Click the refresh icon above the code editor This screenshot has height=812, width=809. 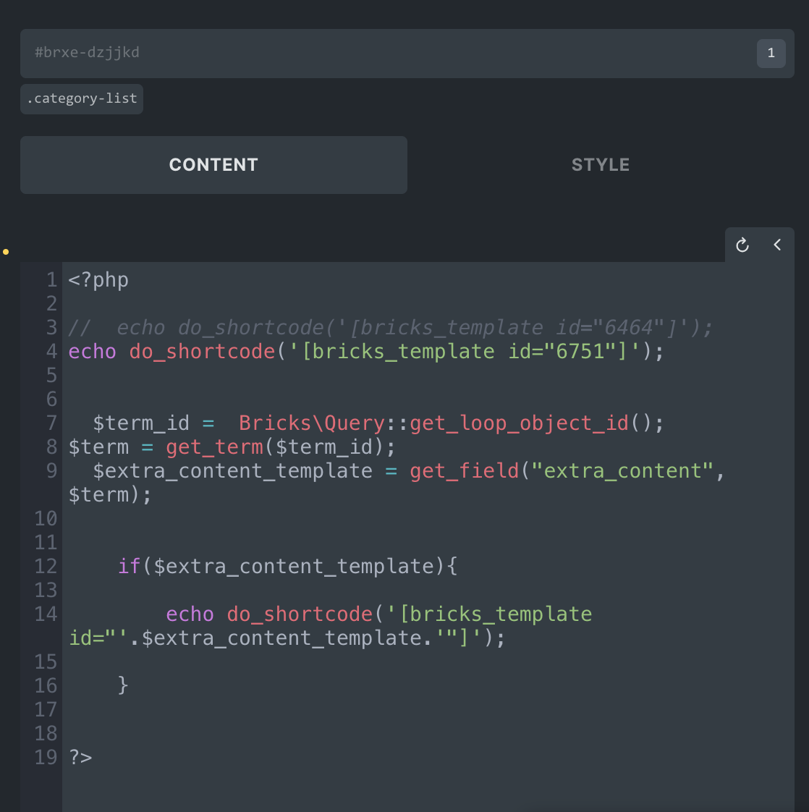(741, 245)
